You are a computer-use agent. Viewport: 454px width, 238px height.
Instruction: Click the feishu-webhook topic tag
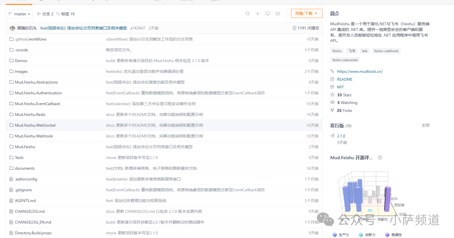pos(386,51)
